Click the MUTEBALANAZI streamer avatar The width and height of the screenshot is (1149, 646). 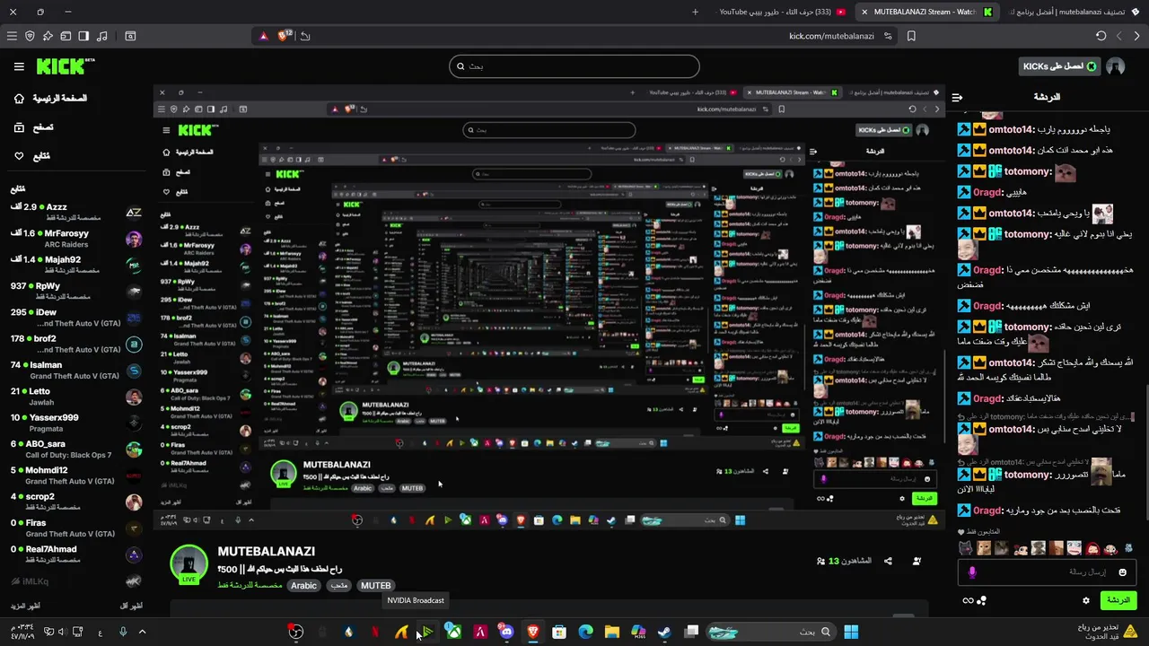point(189,564)
